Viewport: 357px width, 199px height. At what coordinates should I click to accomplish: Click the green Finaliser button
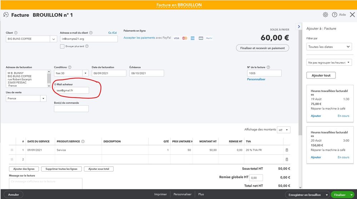click(340, 195)
